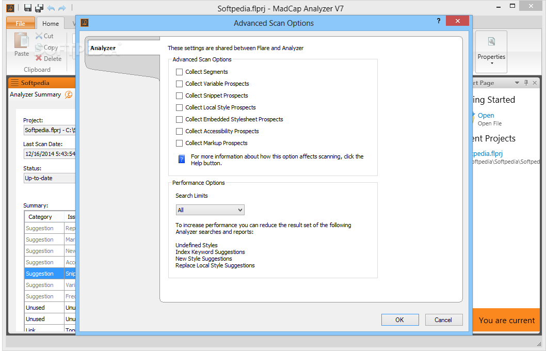
Task: Click the You are current banner
Action: [x=506, y=320]
